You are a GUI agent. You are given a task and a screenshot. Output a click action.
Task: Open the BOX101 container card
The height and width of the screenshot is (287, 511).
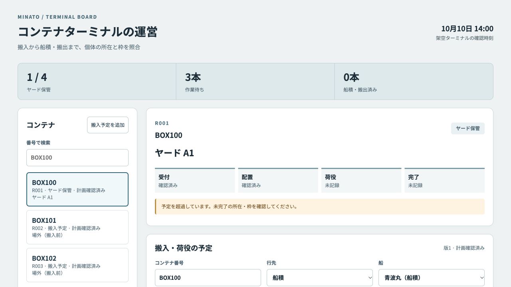pyautogui.click(x=77, y=227)
